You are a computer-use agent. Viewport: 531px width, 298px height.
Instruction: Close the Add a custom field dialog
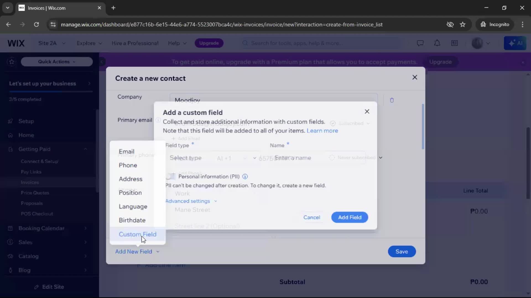pyautogui.click(x=367, y=111)
